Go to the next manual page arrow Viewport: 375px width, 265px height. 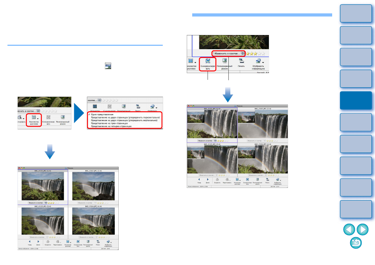[362, 229]
